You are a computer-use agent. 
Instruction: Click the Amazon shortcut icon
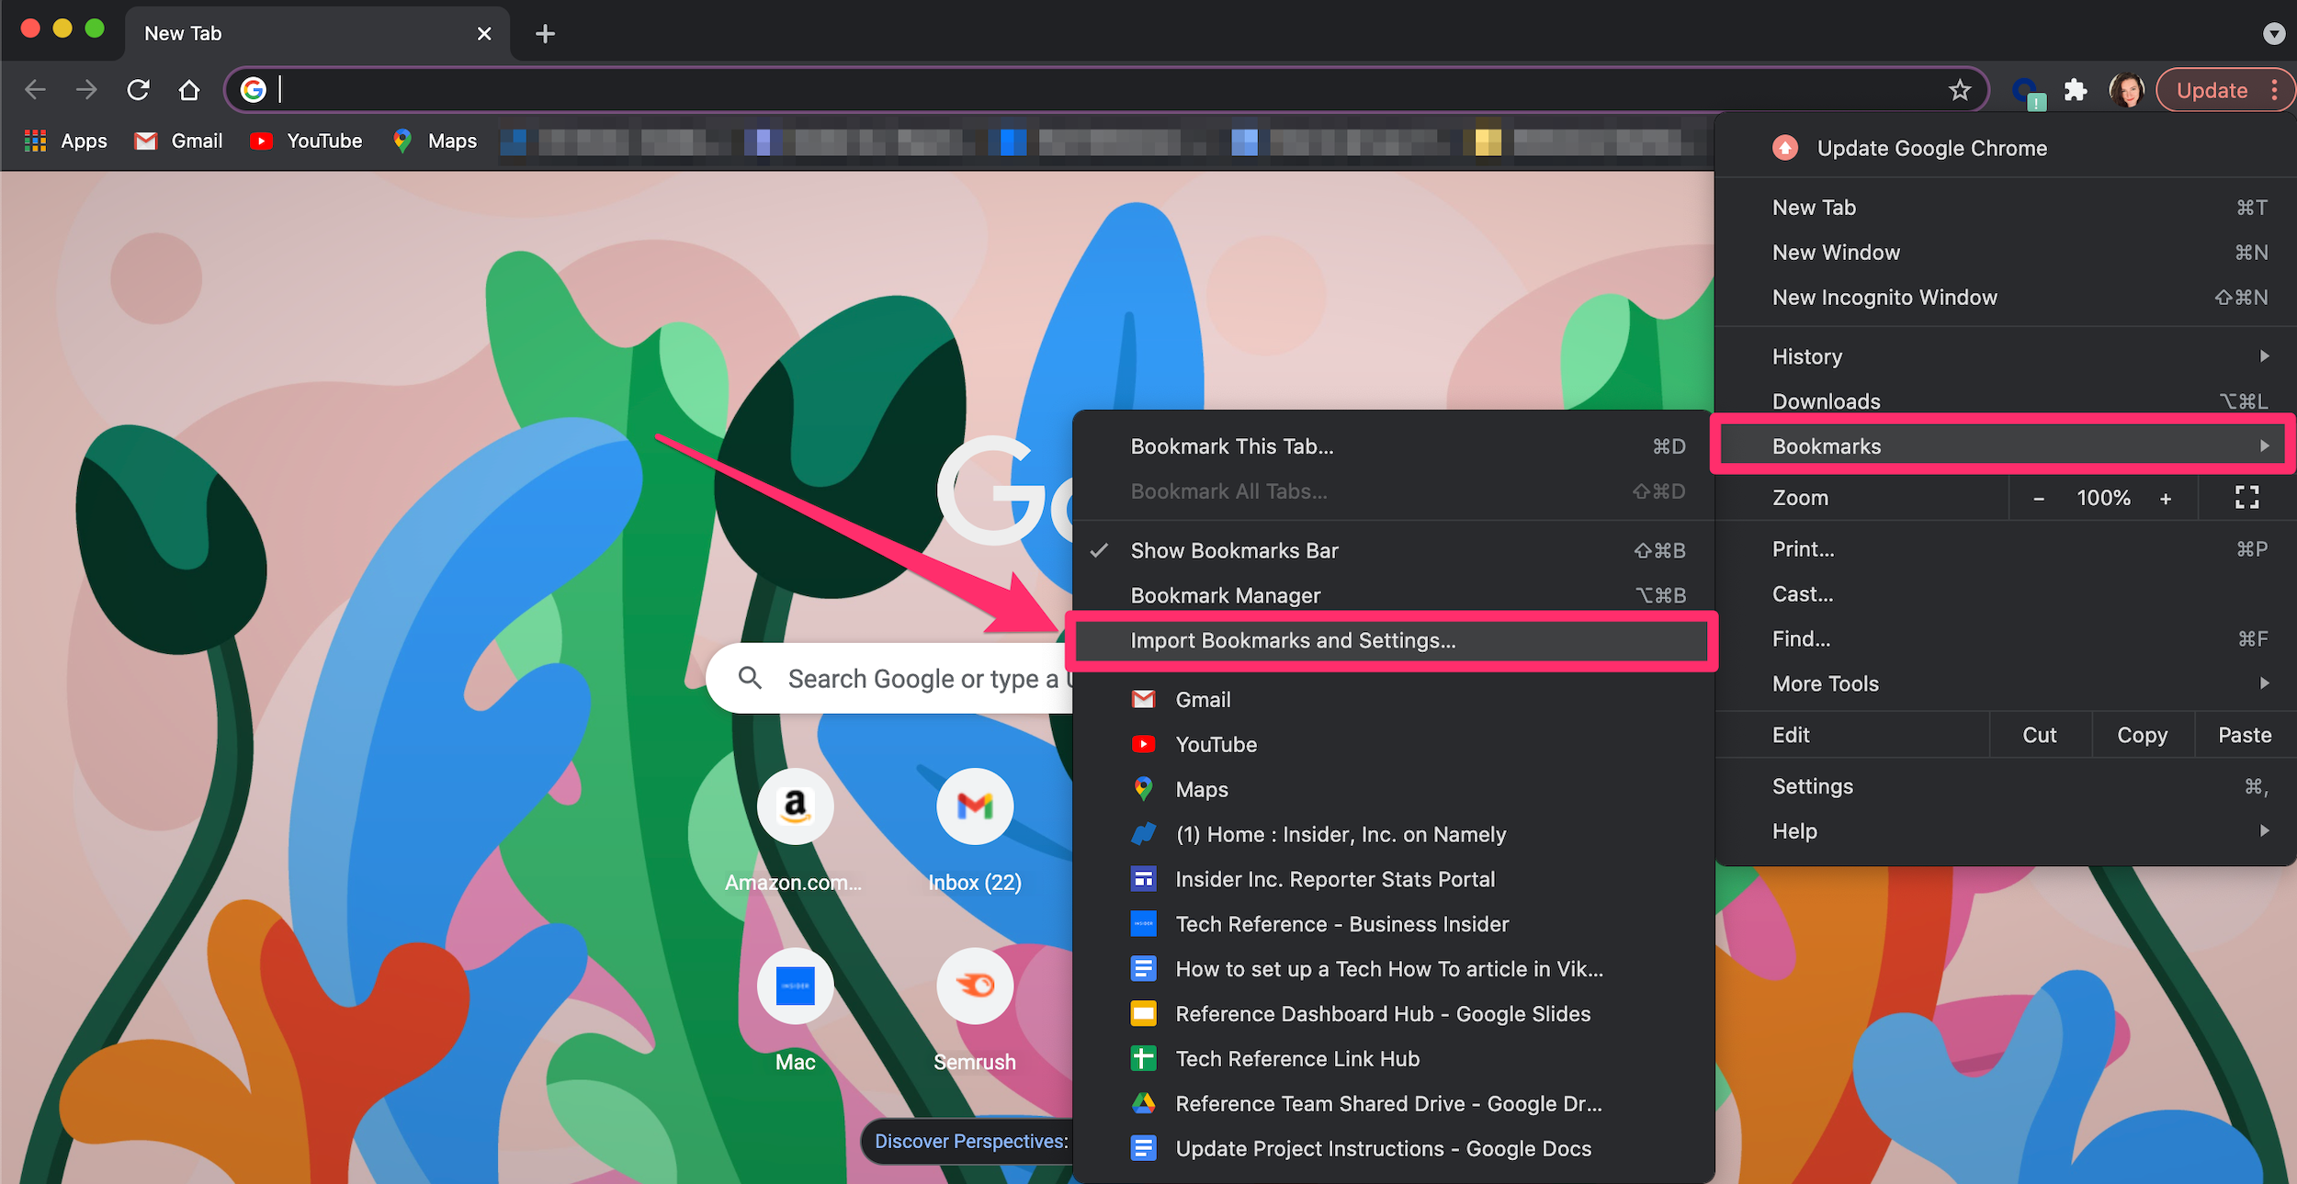click(795, 805)
